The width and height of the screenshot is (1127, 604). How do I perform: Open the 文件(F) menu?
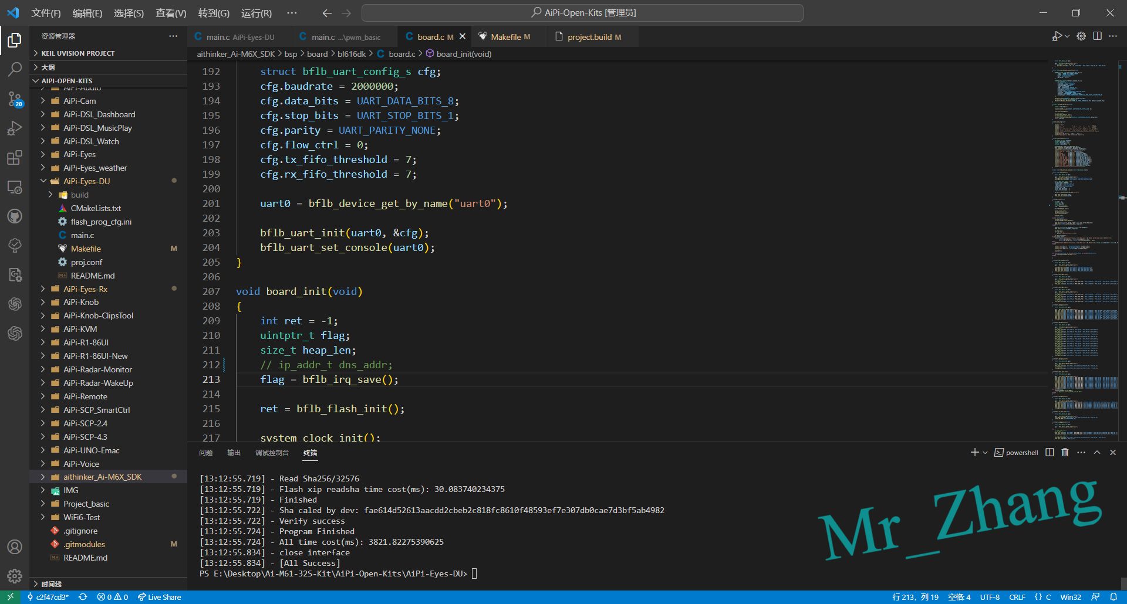coord(46,13)
